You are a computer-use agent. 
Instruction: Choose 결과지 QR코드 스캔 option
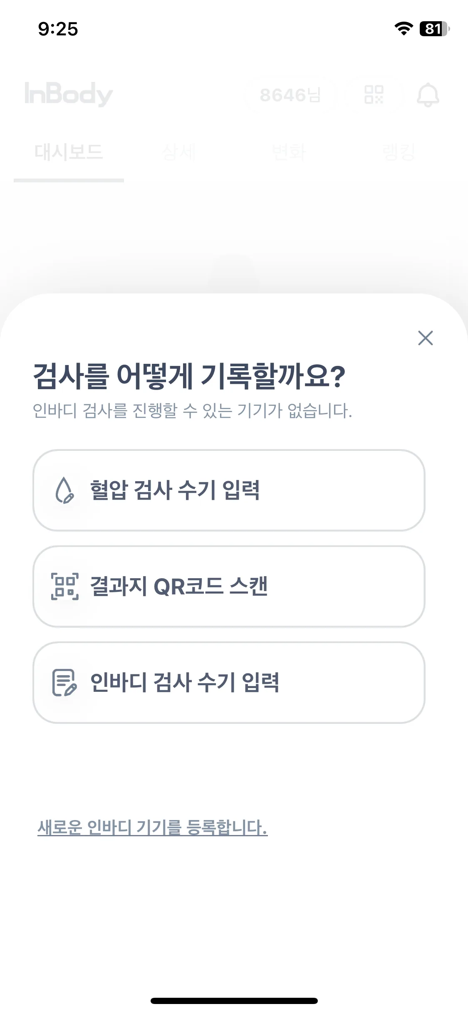tap(229, 586)
